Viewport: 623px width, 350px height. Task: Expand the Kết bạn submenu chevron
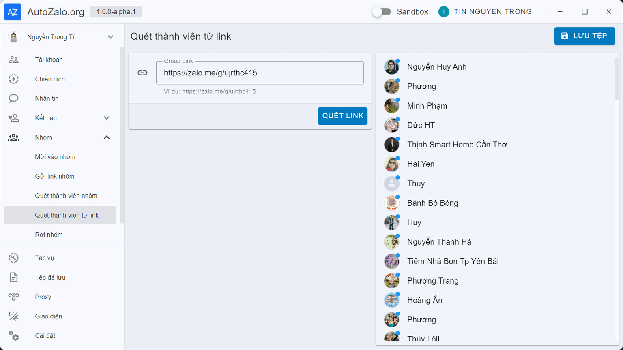pos(107,118)
